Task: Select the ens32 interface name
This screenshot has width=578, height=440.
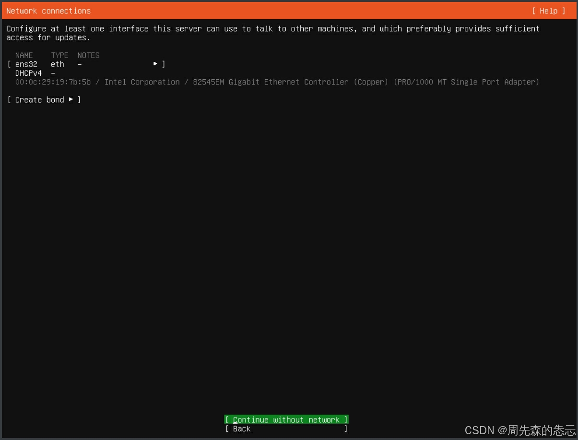Action: tap(26, 64)
